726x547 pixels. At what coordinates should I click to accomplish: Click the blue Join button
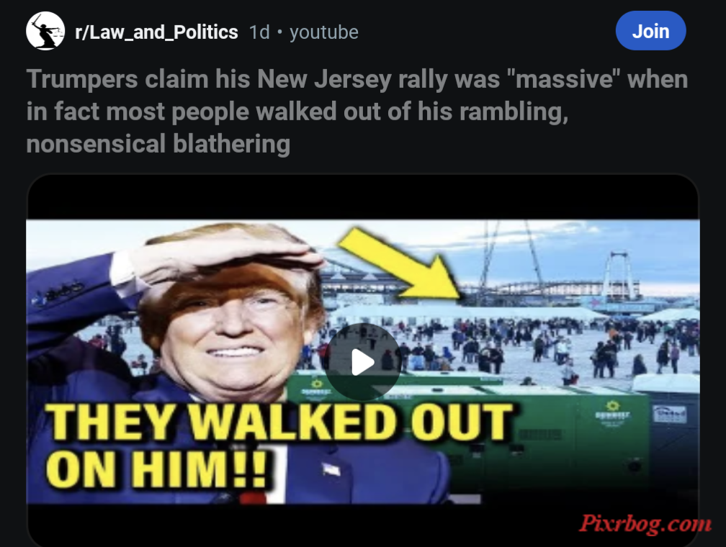click(x=650, y=31)
